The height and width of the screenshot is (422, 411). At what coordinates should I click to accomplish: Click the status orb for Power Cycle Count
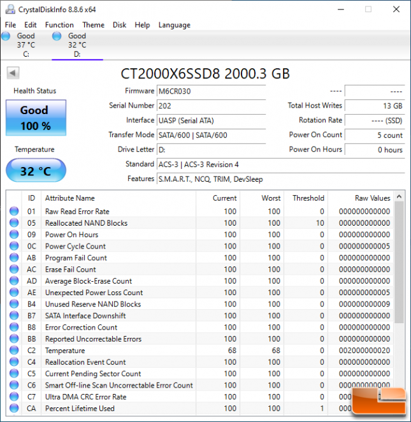point(14,246)
